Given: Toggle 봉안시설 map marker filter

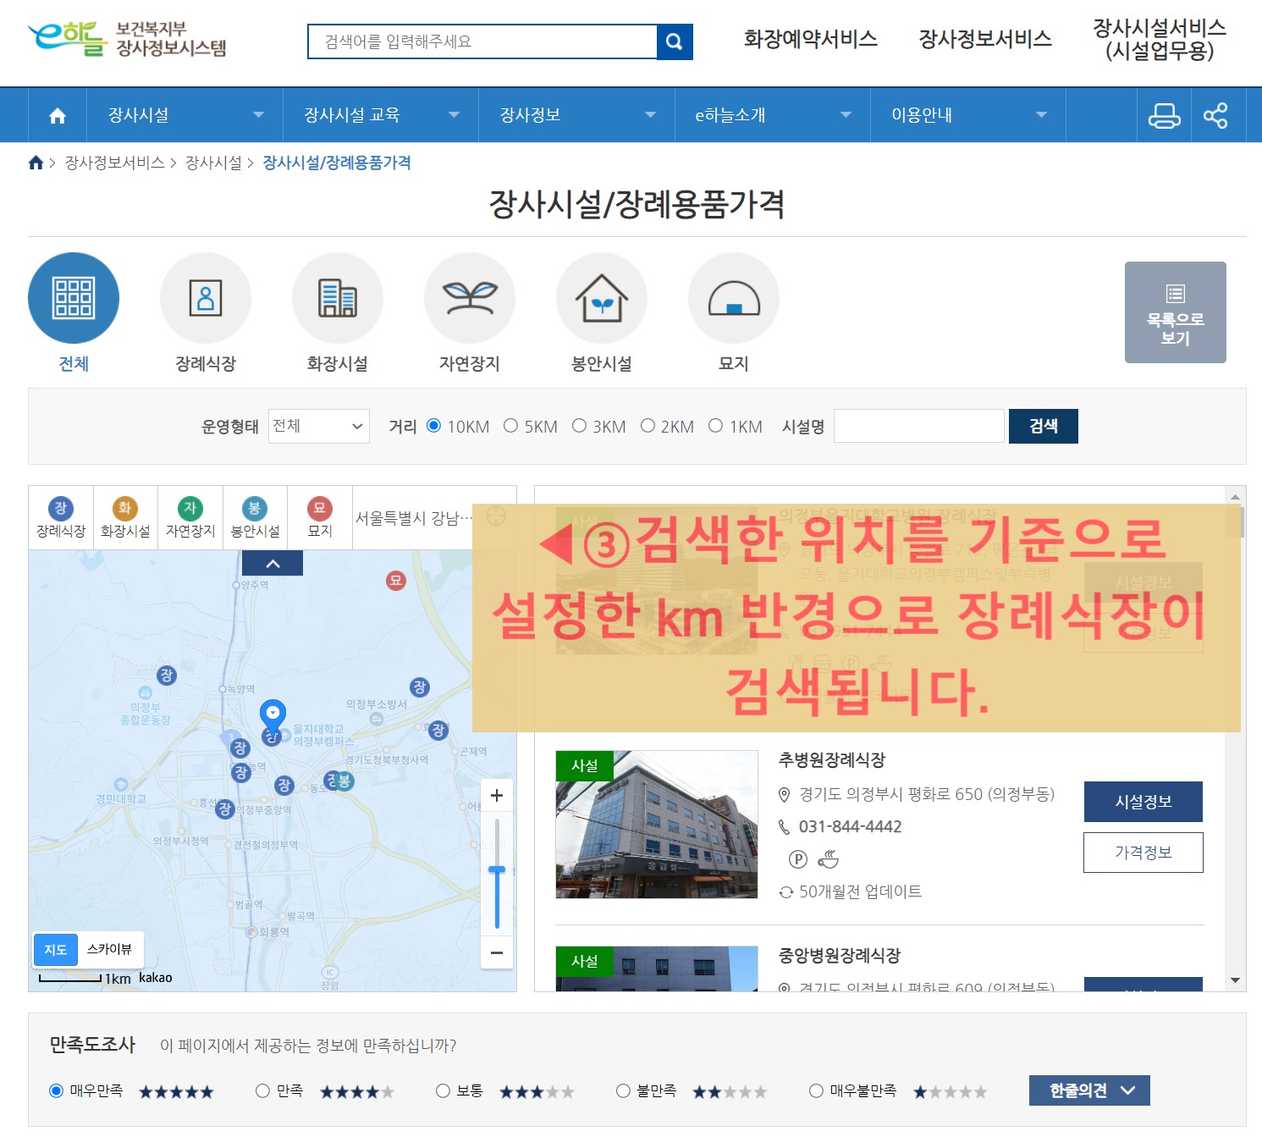Looking at the screenshot, I should point(255,517).
